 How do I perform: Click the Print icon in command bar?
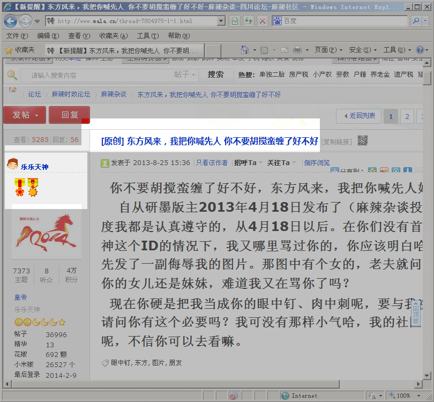(x=297, y=50)
